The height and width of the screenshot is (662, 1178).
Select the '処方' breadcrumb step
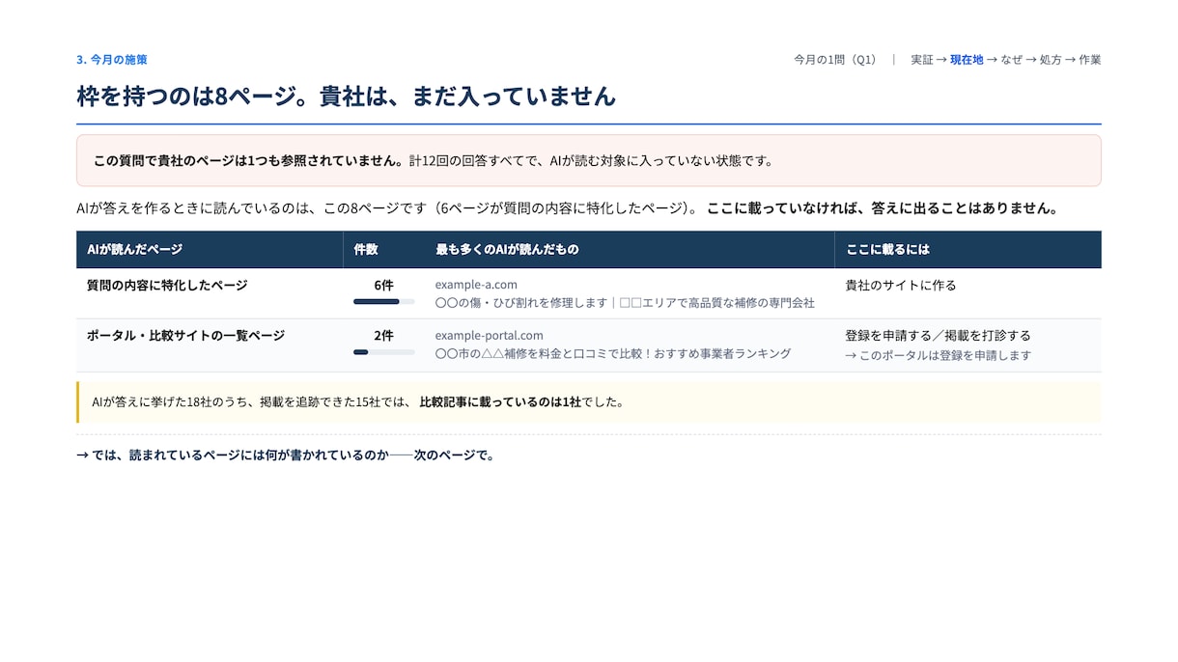(1051, 60)
